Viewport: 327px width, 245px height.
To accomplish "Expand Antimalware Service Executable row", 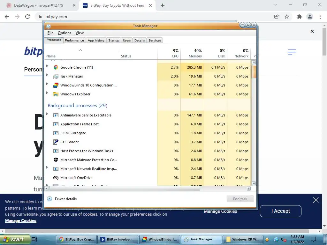I will pyautogui.click(x=47, y=114).
